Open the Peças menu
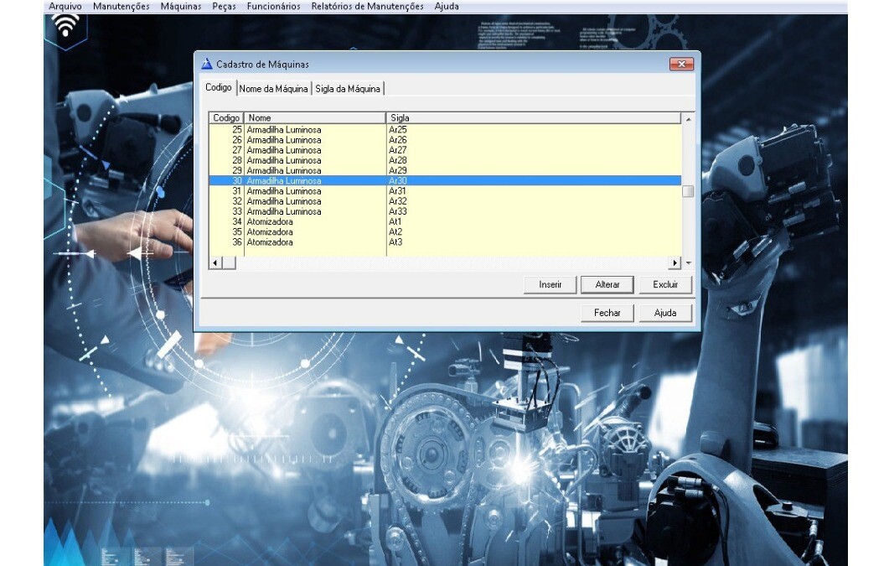 click(x=224, y=6)
